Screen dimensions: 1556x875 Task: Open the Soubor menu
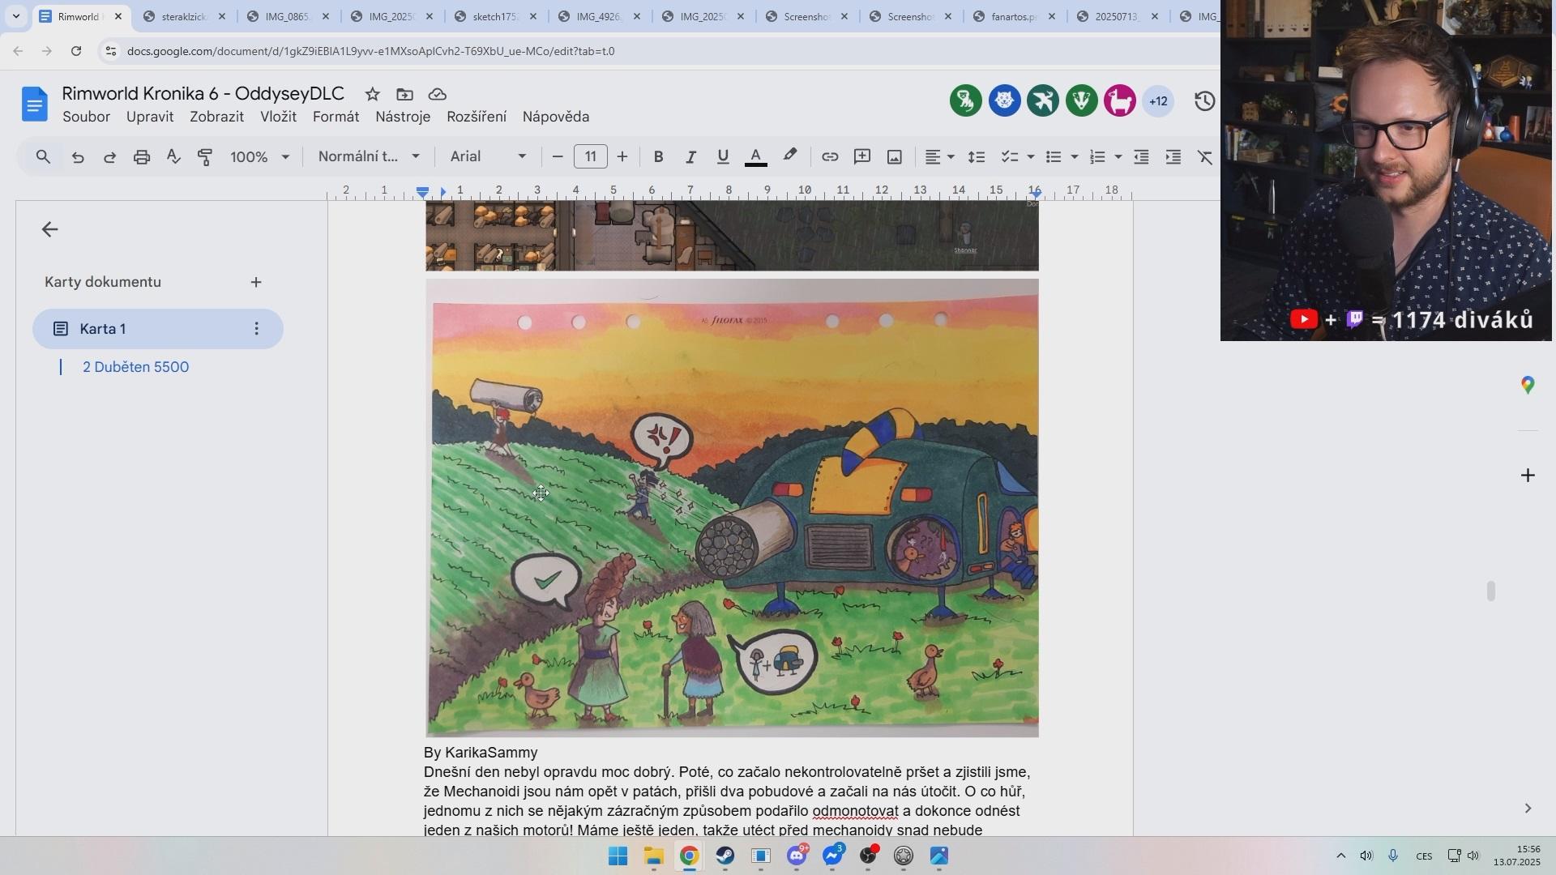[86, 117]
